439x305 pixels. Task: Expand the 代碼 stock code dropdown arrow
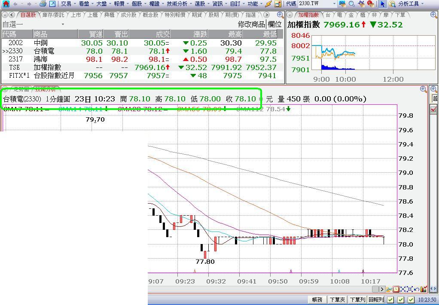tap(334, 4)
